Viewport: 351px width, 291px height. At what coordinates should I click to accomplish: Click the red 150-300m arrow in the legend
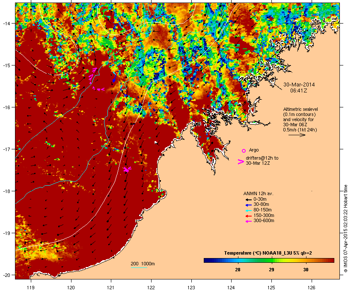coord(248,216)
